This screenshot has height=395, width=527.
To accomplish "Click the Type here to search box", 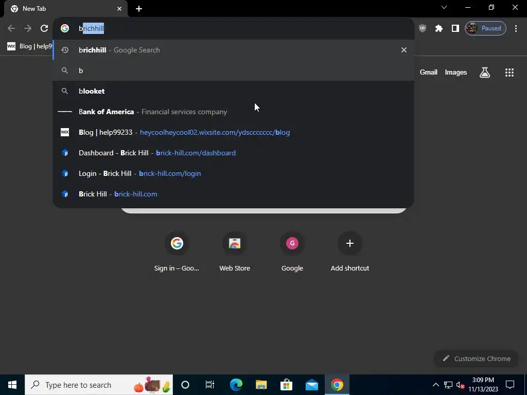I will click(99, 385).
